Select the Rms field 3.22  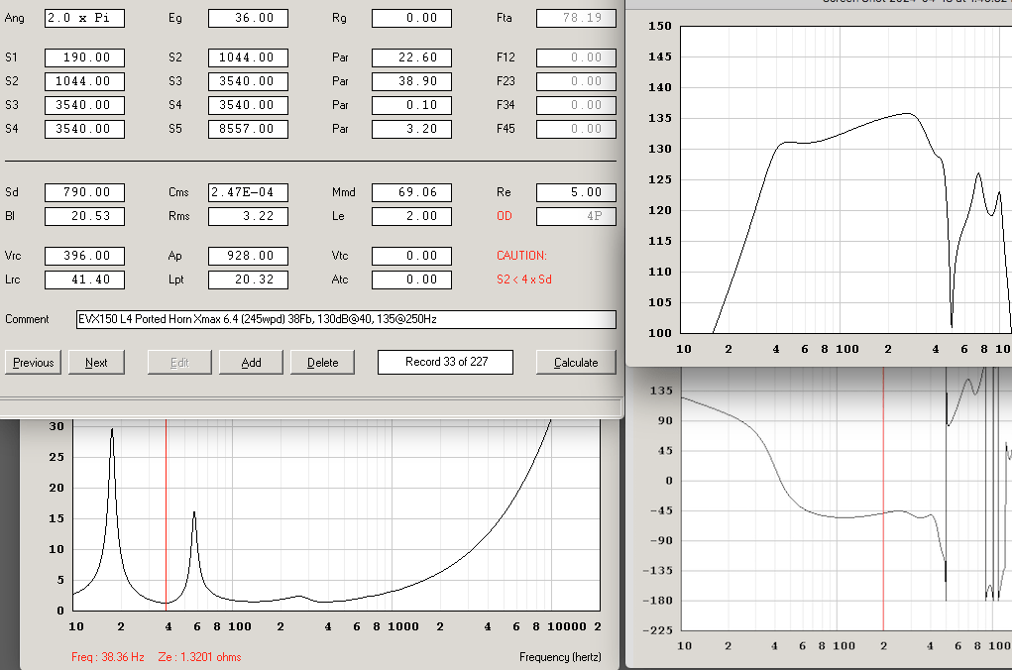click(248, 216)
